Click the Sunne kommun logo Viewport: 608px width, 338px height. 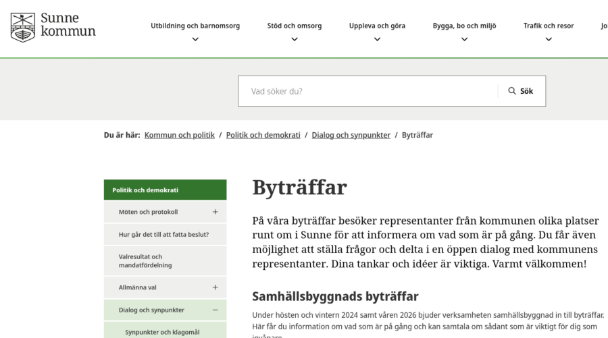[53, 27]
